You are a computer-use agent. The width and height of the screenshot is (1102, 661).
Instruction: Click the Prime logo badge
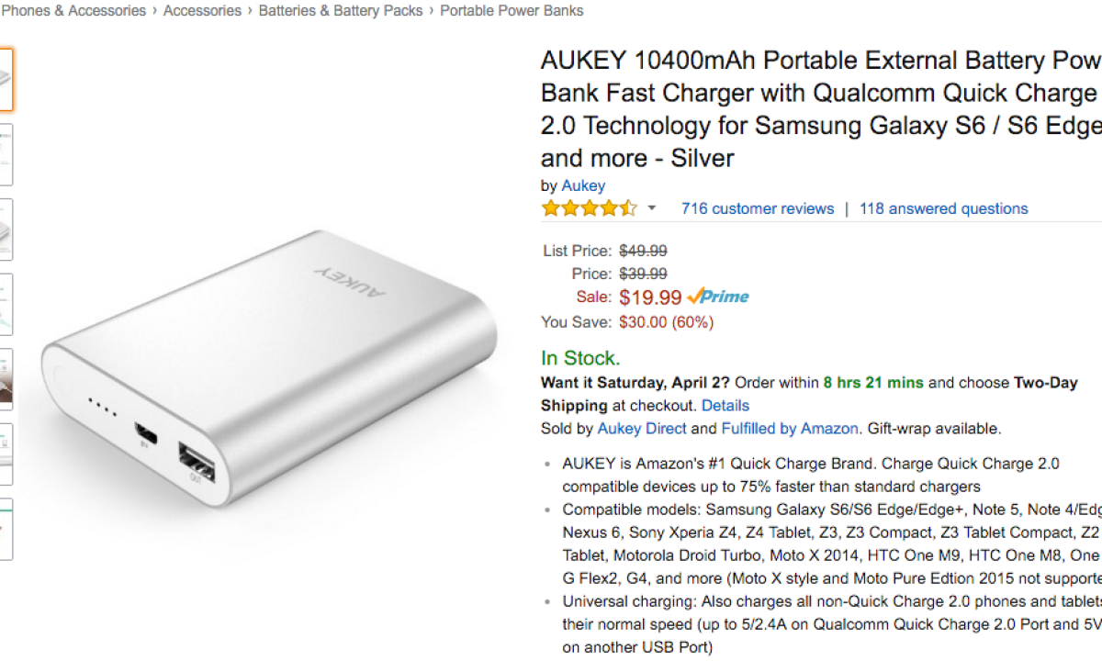click(x=718, y=297)
